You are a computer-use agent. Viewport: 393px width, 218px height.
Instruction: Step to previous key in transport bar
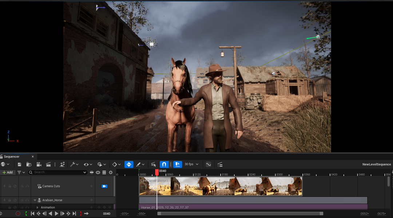click(38, 214)
